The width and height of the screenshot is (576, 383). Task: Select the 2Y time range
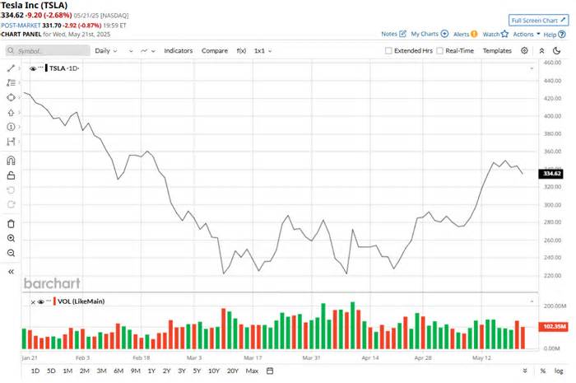[x=167, y=371]
